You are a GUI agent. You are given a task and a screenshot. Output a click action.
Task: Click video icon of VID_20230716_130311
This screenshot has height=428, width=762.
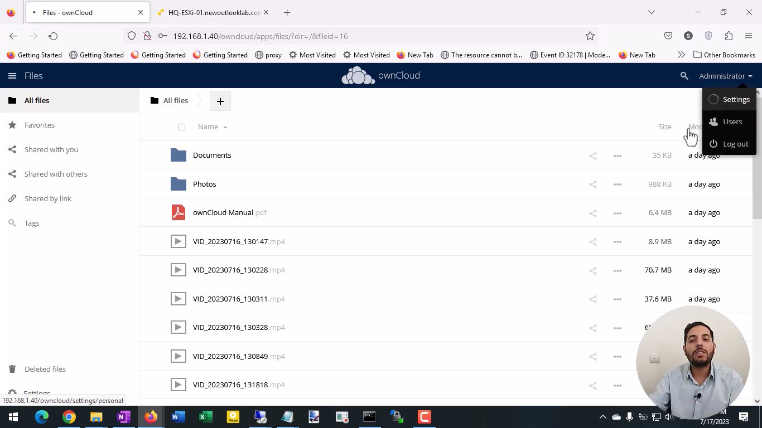click(179, 299)
